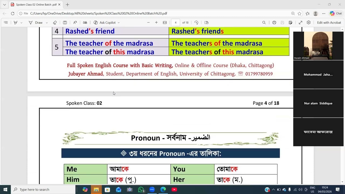
Task: Open the PDF table of contents sidebar
Action: 6,23
